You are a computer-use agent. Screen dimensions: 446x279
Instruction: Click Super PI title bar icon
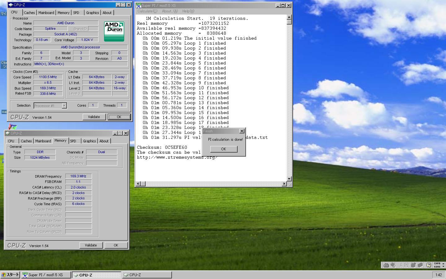point(138,5)
